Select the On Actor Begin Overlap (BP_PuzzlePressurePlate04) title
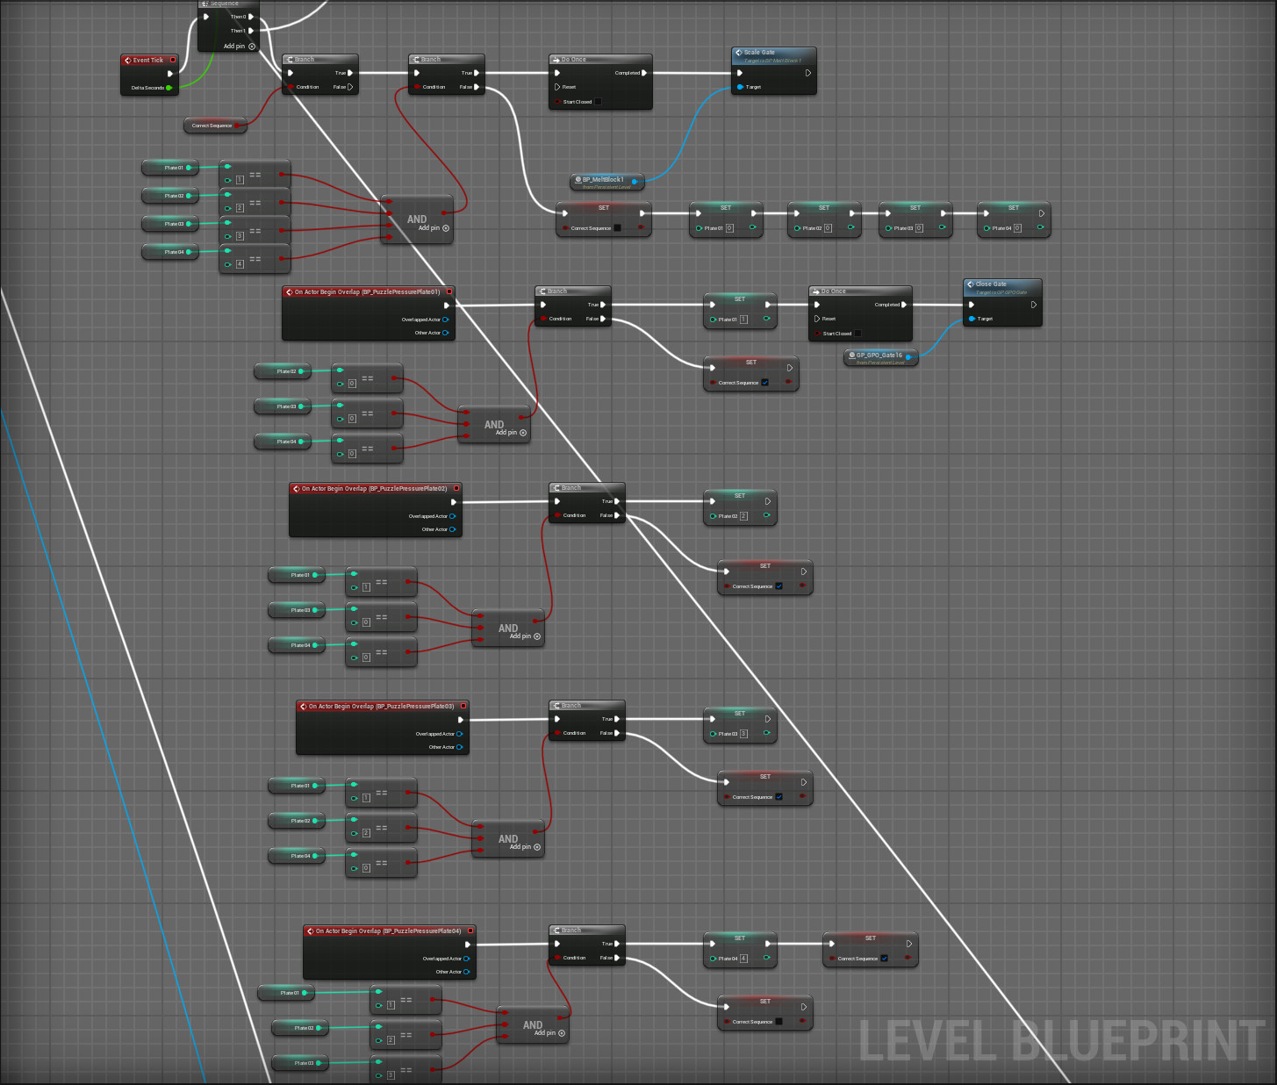 coord(388,931)
